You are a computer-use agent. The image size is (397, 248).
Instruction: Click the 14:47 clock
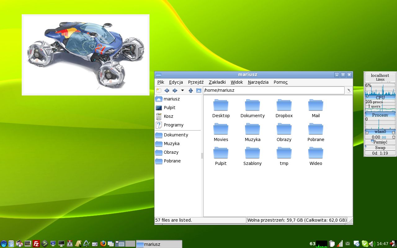pos(383,244)
